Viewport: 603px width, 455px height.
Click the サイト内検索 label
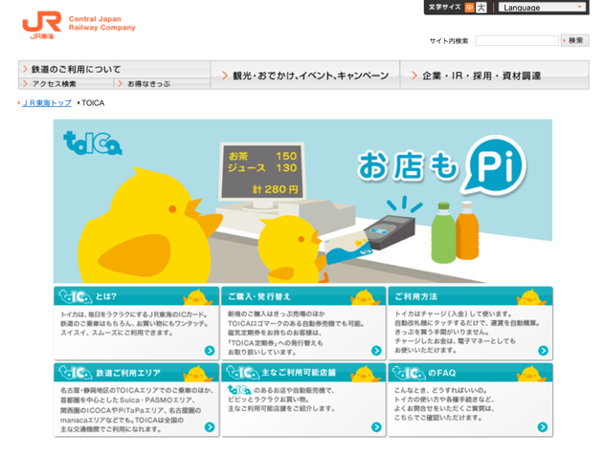coord(449,41)
